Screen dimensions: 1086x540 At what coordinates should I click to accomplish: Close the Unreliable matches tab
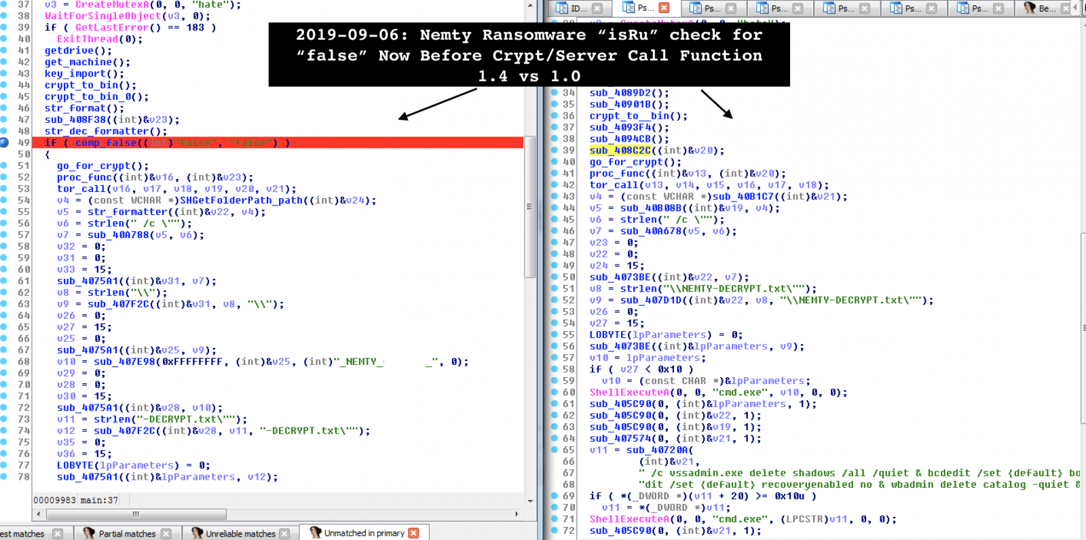coord(284,533)
